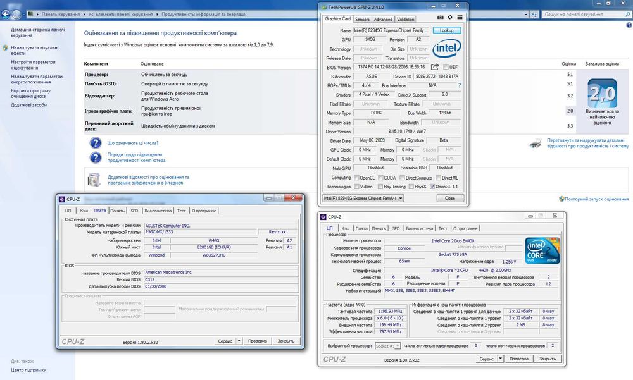Open the Сервис dropdown arrow in motherboard CPU-Z window

(x=239, y=341)
